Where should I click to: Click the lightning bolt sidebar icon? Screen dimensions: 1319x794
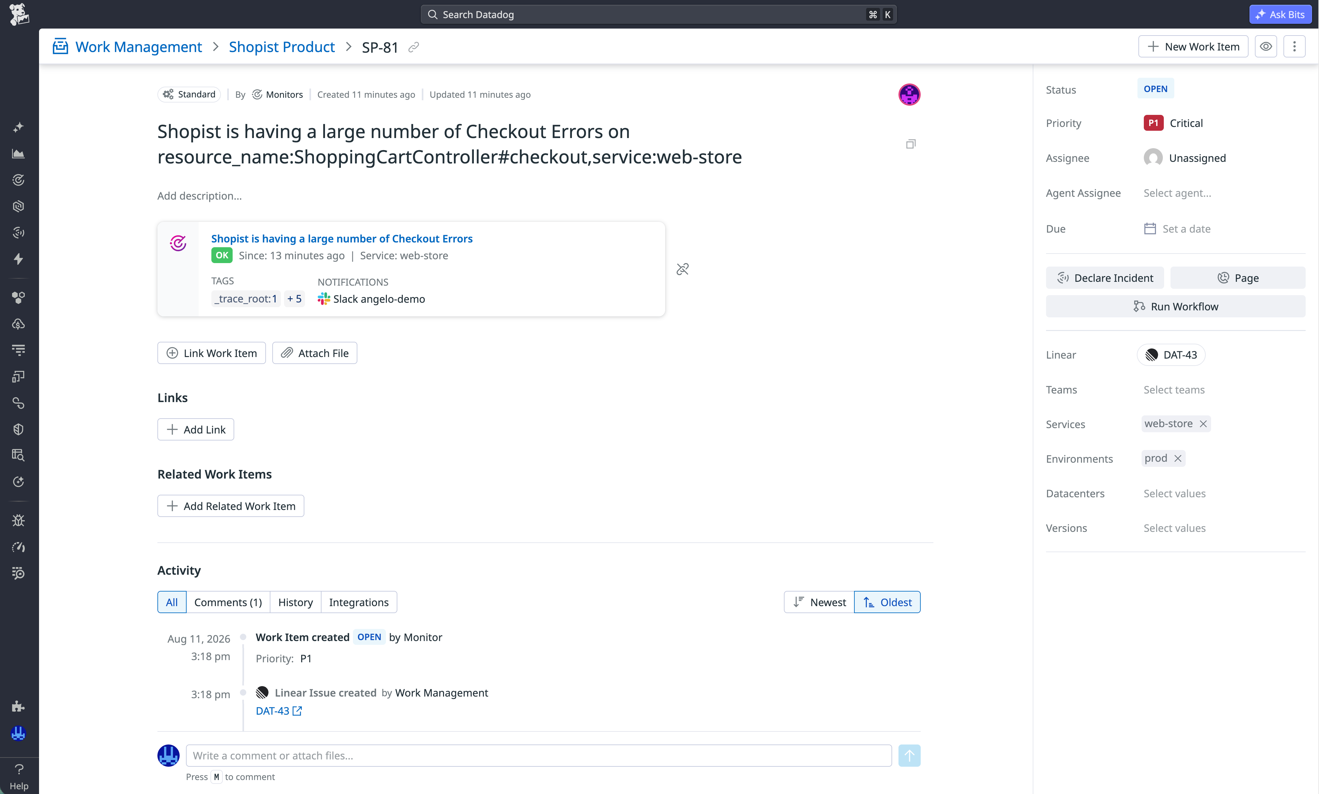[x=19, y=259]
